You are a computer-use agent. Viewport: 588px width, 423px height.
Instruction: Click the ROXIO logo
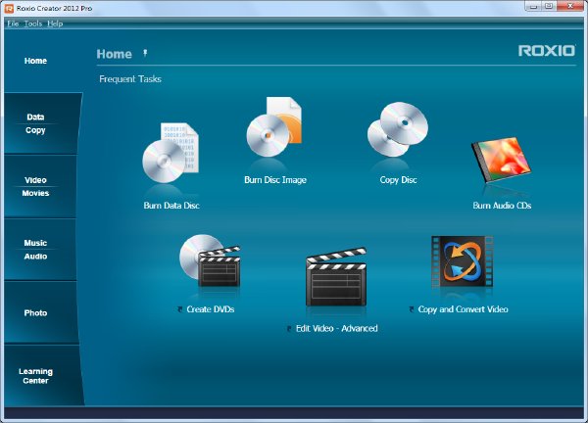pyautogui.click(x=547, y=51)
